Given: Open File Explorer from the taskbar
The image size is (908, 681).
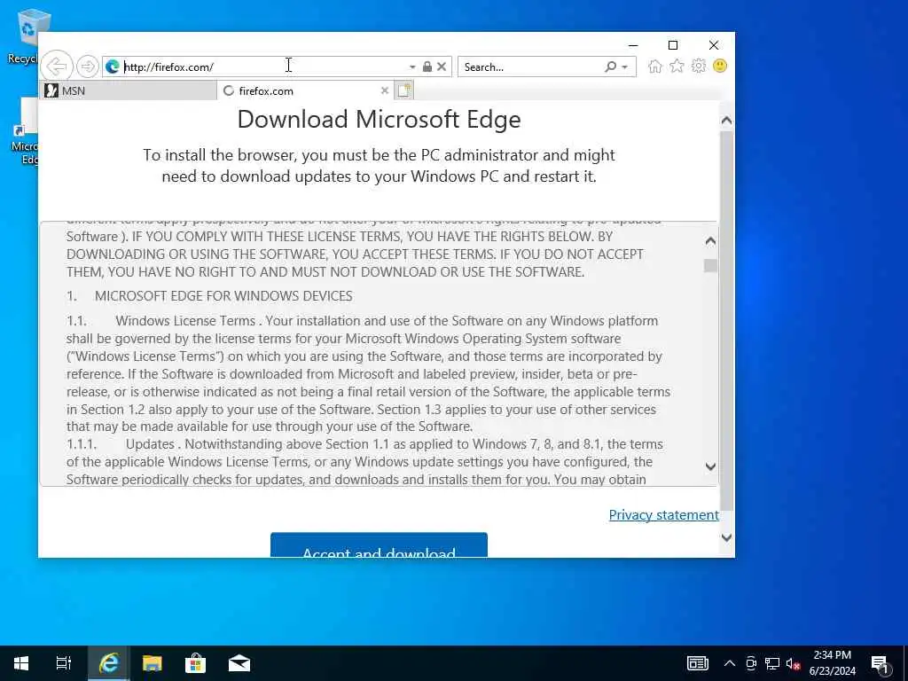Looking at the screenshot, I should (153, 663).
